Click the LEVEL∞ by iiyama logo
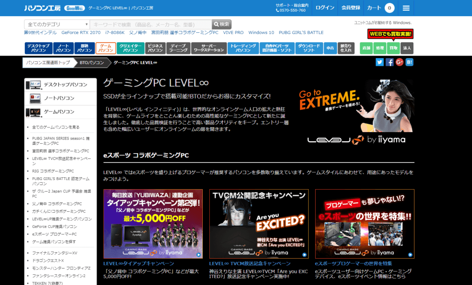The height and width of the screenshot is (285, 472). click(356, 140)
